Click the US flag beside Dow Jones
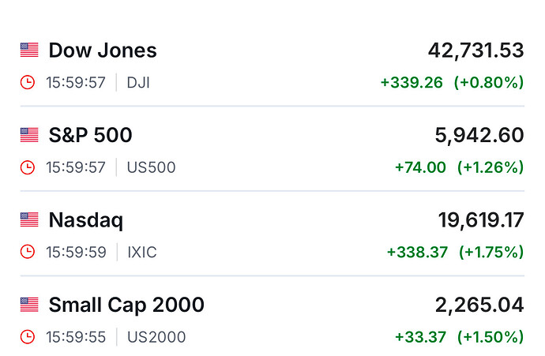Viewport: 545px width, 356px height. 29,51
